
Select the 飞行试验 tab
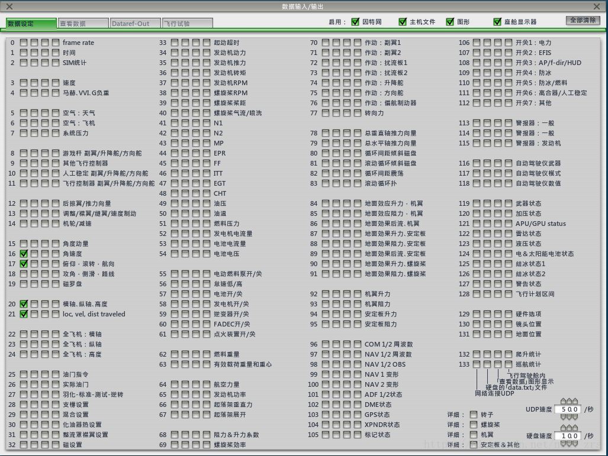pos(187,23)
